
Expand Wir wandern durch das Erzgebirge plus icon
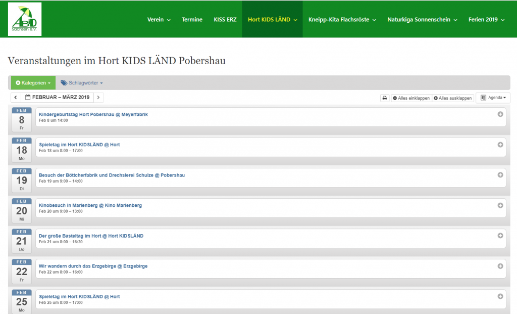point(500,266)
